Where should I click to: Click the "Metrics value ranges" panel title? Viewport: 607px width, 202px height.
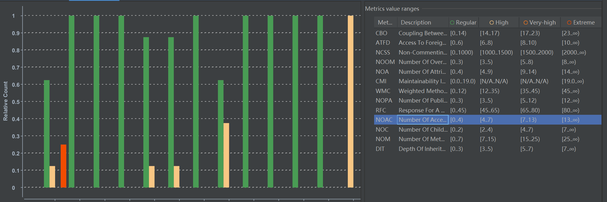[392, 9]
